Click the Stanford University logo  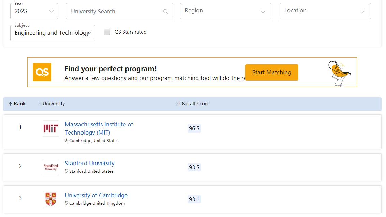click(50, 167)
